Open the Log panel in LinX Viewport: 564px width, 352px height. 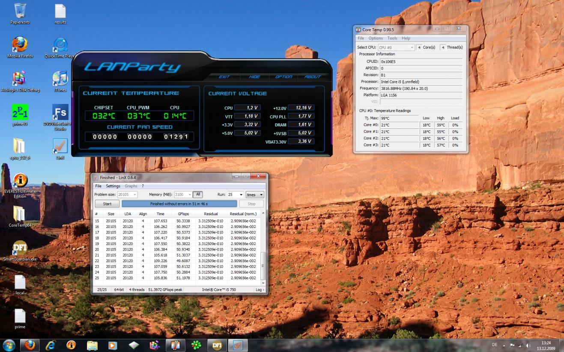click(260, 290)
